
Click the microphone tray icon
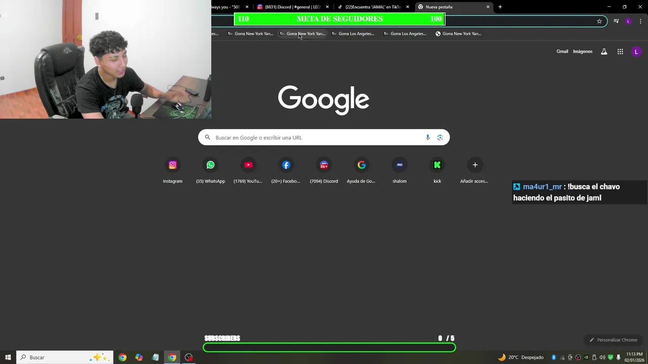coord(619,357)
